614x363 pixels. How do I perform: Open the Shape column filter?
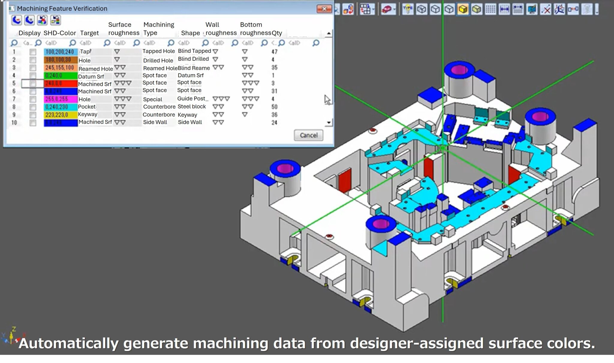[x=205, y=43]
